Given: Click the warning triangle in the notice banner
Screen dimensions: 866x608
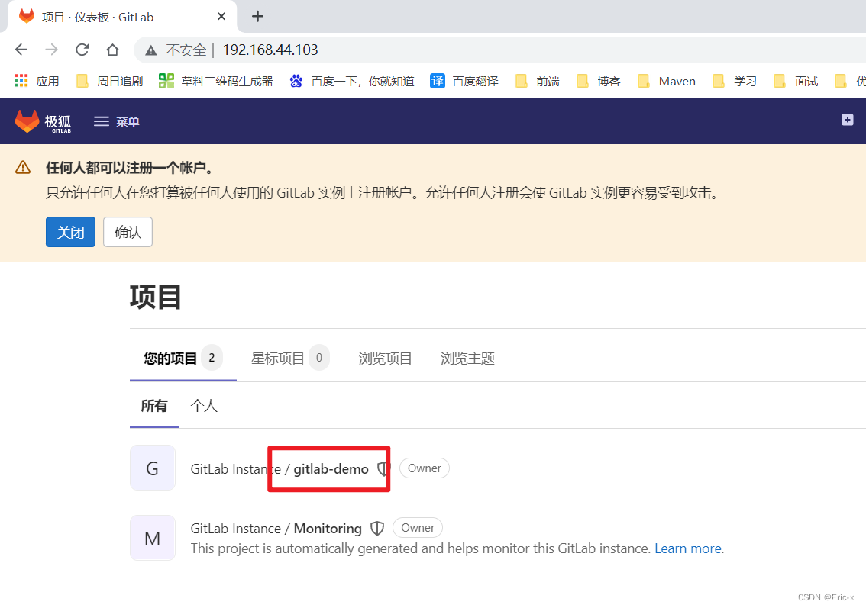Looking at the screenshot, I should coord(22,169).
